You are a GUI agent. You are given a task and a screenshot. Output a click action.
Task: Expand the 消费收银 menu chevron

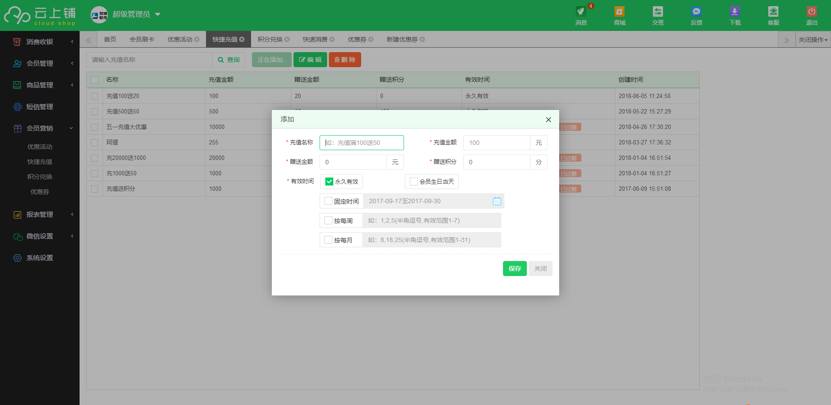click(72, 42)
